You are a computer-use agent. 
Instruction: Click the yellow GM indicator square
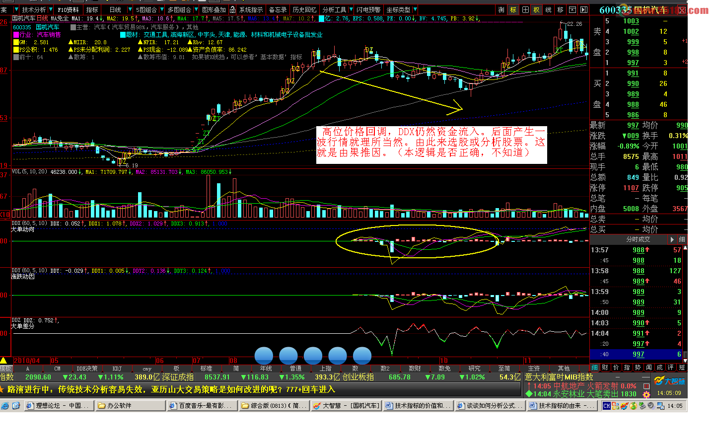[16, 42]
